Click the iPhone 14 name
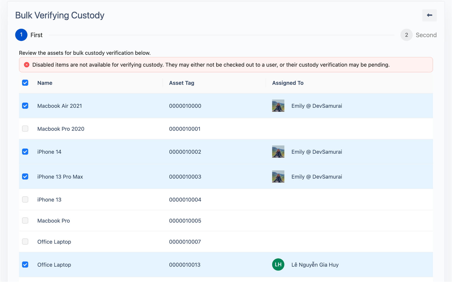The image size is (452, 282). [x=49, y=152]
